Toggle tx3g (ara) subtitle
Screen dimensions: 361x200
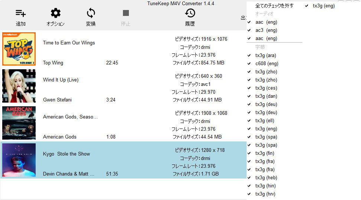point(266,56)
